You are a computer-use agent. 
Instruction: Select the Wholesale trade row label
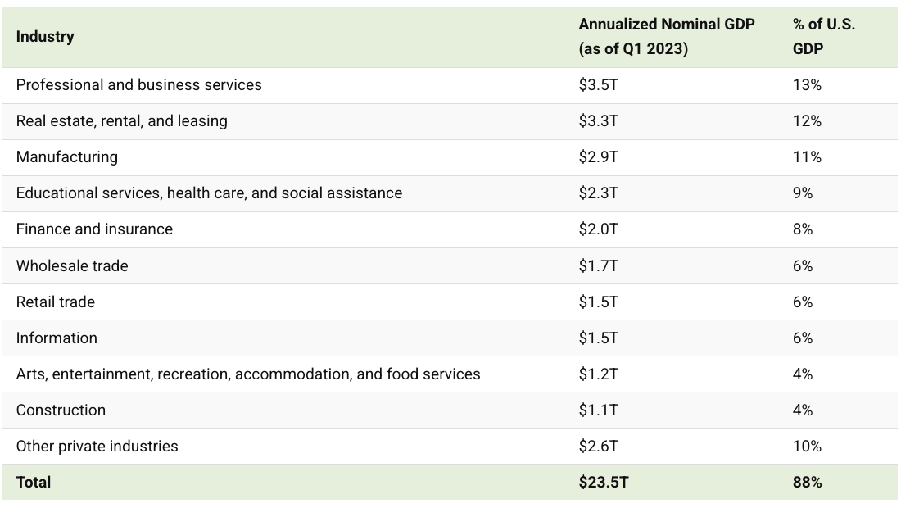72,266
